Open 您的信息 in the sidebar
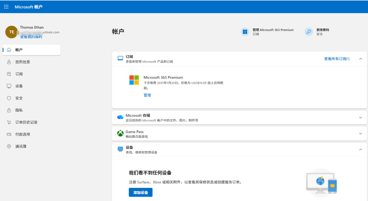 (23, 62)
